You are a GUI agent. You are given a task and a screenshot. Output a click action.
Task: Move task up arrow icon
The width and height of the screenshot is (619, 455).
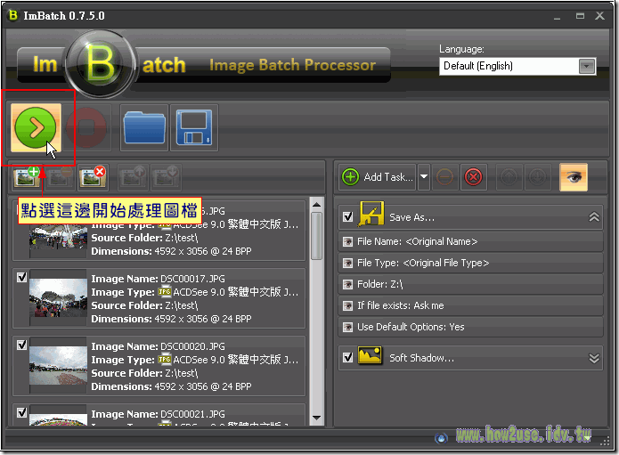pos(509,177)
